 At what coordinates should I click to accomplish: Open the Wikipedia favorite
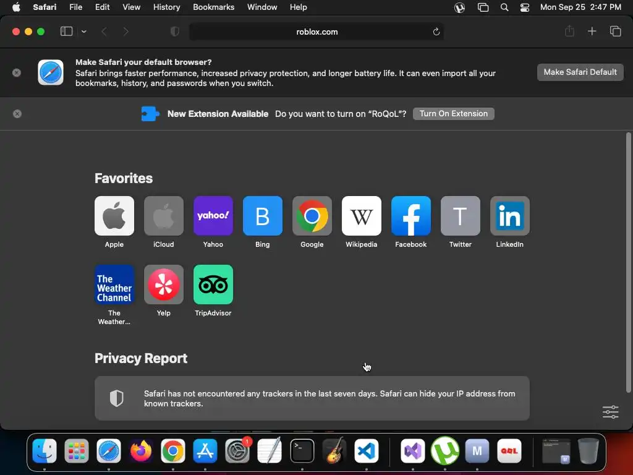click(x=361, y=216)
